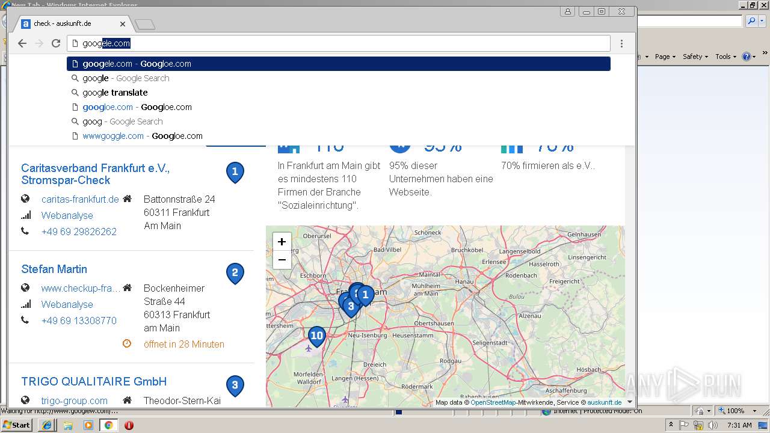Screen dimensions: 770x433
Task: Click Internet Explorer search magnifier button
Action: pyautogui.click(x=751, y=21)
